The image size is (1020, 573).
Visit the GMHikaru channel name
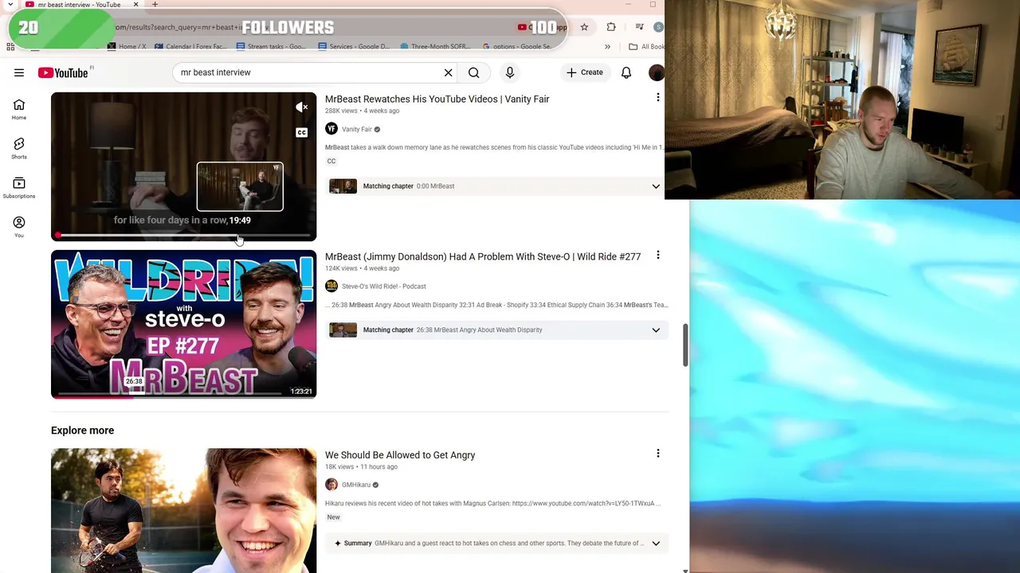coord(356,485)
